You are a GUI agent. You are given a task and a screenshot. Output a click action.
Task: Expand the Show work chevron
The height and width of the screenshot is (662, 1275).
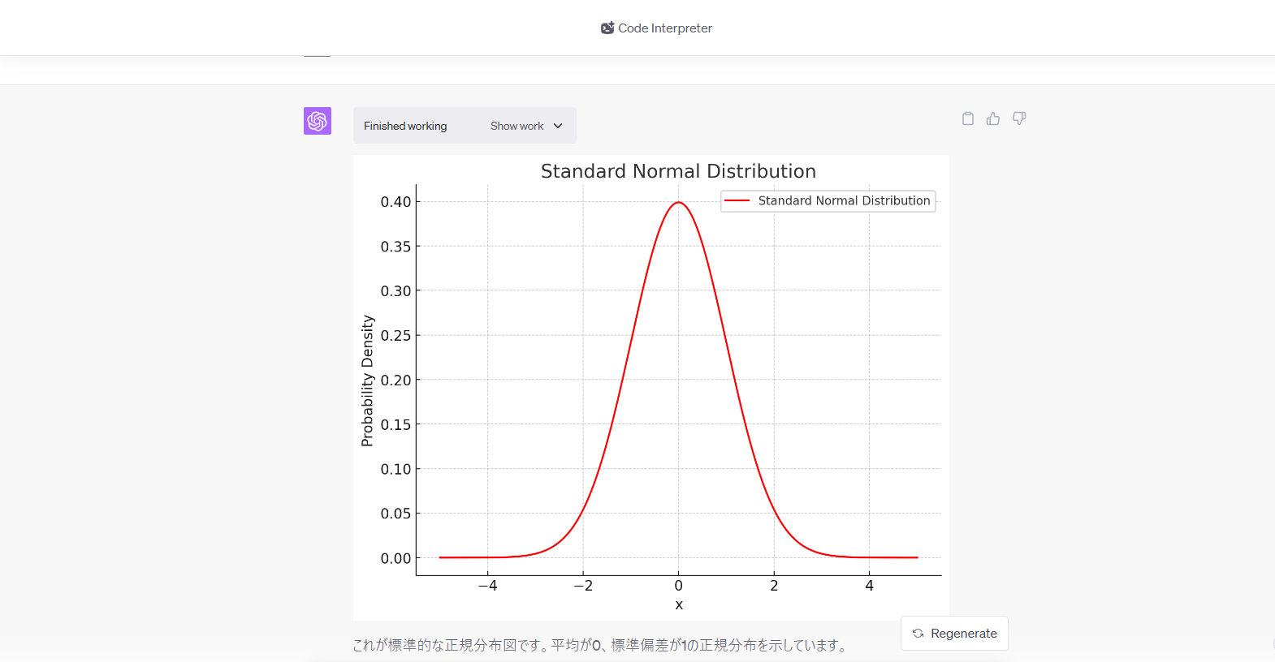pyautogui.click(x=558, y=126)
